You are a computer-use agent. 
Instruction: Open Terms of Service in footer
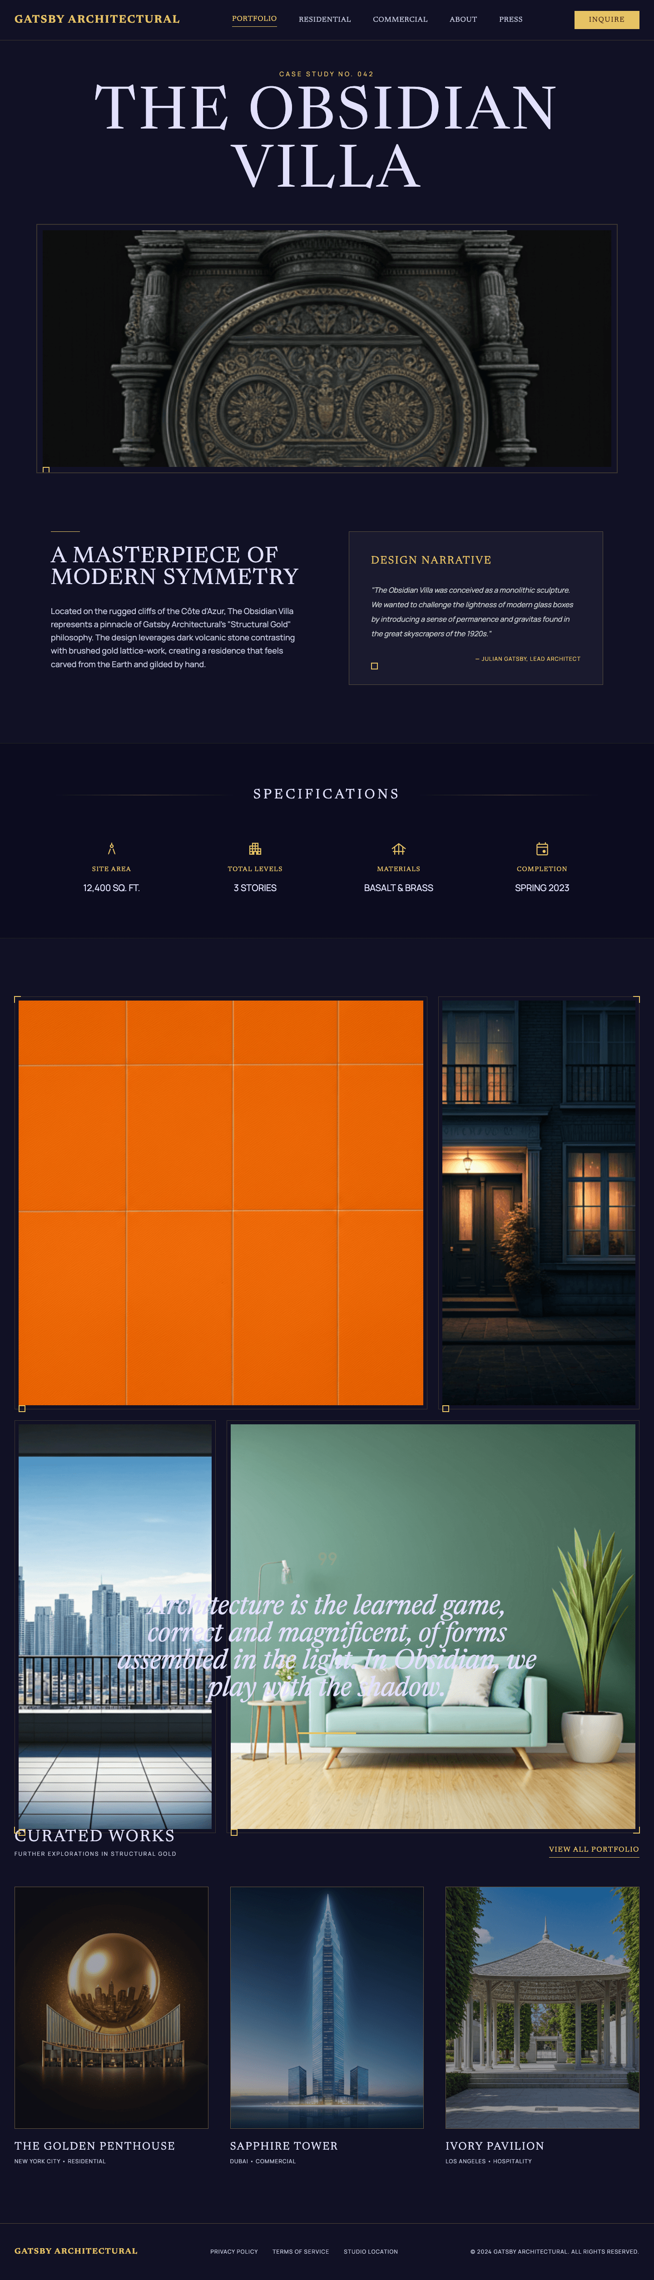300,2251
